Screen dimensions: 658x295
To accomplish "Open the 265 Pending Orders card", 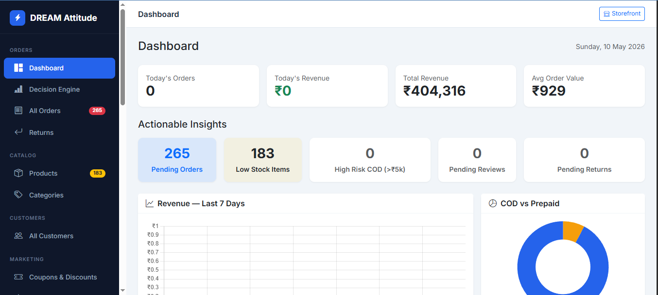I will (x=177, y=160).
